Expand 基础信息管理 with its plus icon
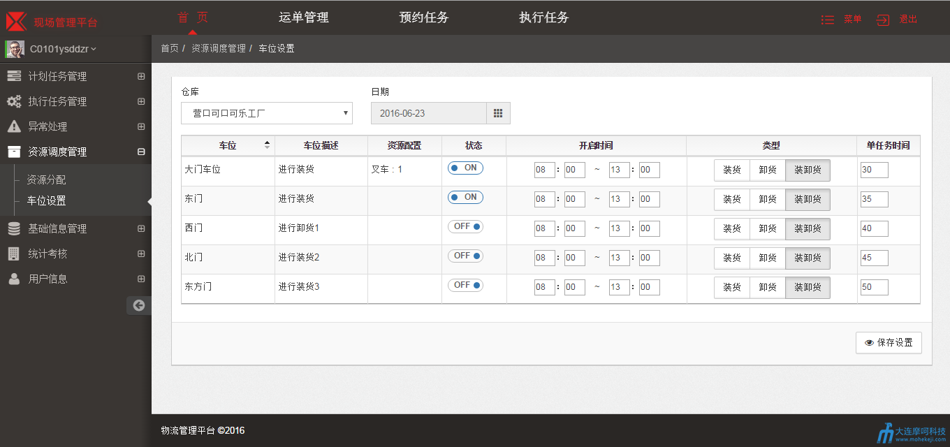This screenshot has height=447, width=950. 141,228
